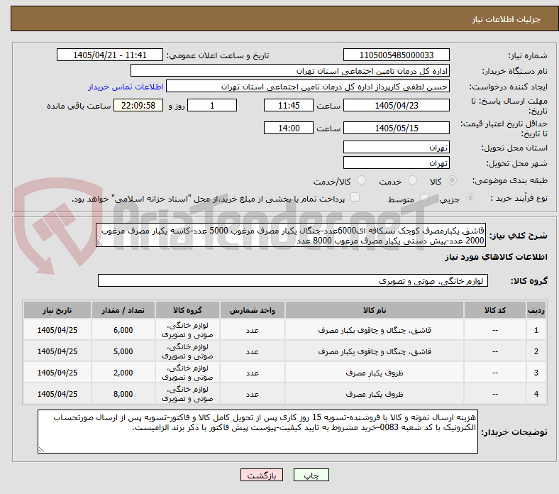Viewport: 559px width, 494px height.
Task: Click the واحد شمارش column header
Action: (253, 310)
